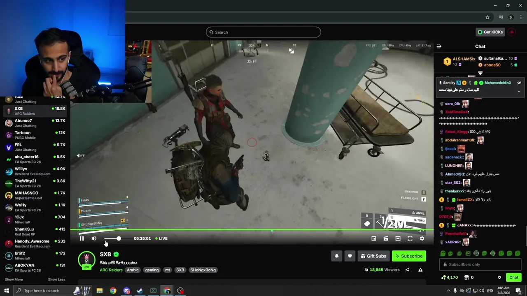Expand the pinned message chevron
This screenshot has height=296, width=527.
coord(519,91)
